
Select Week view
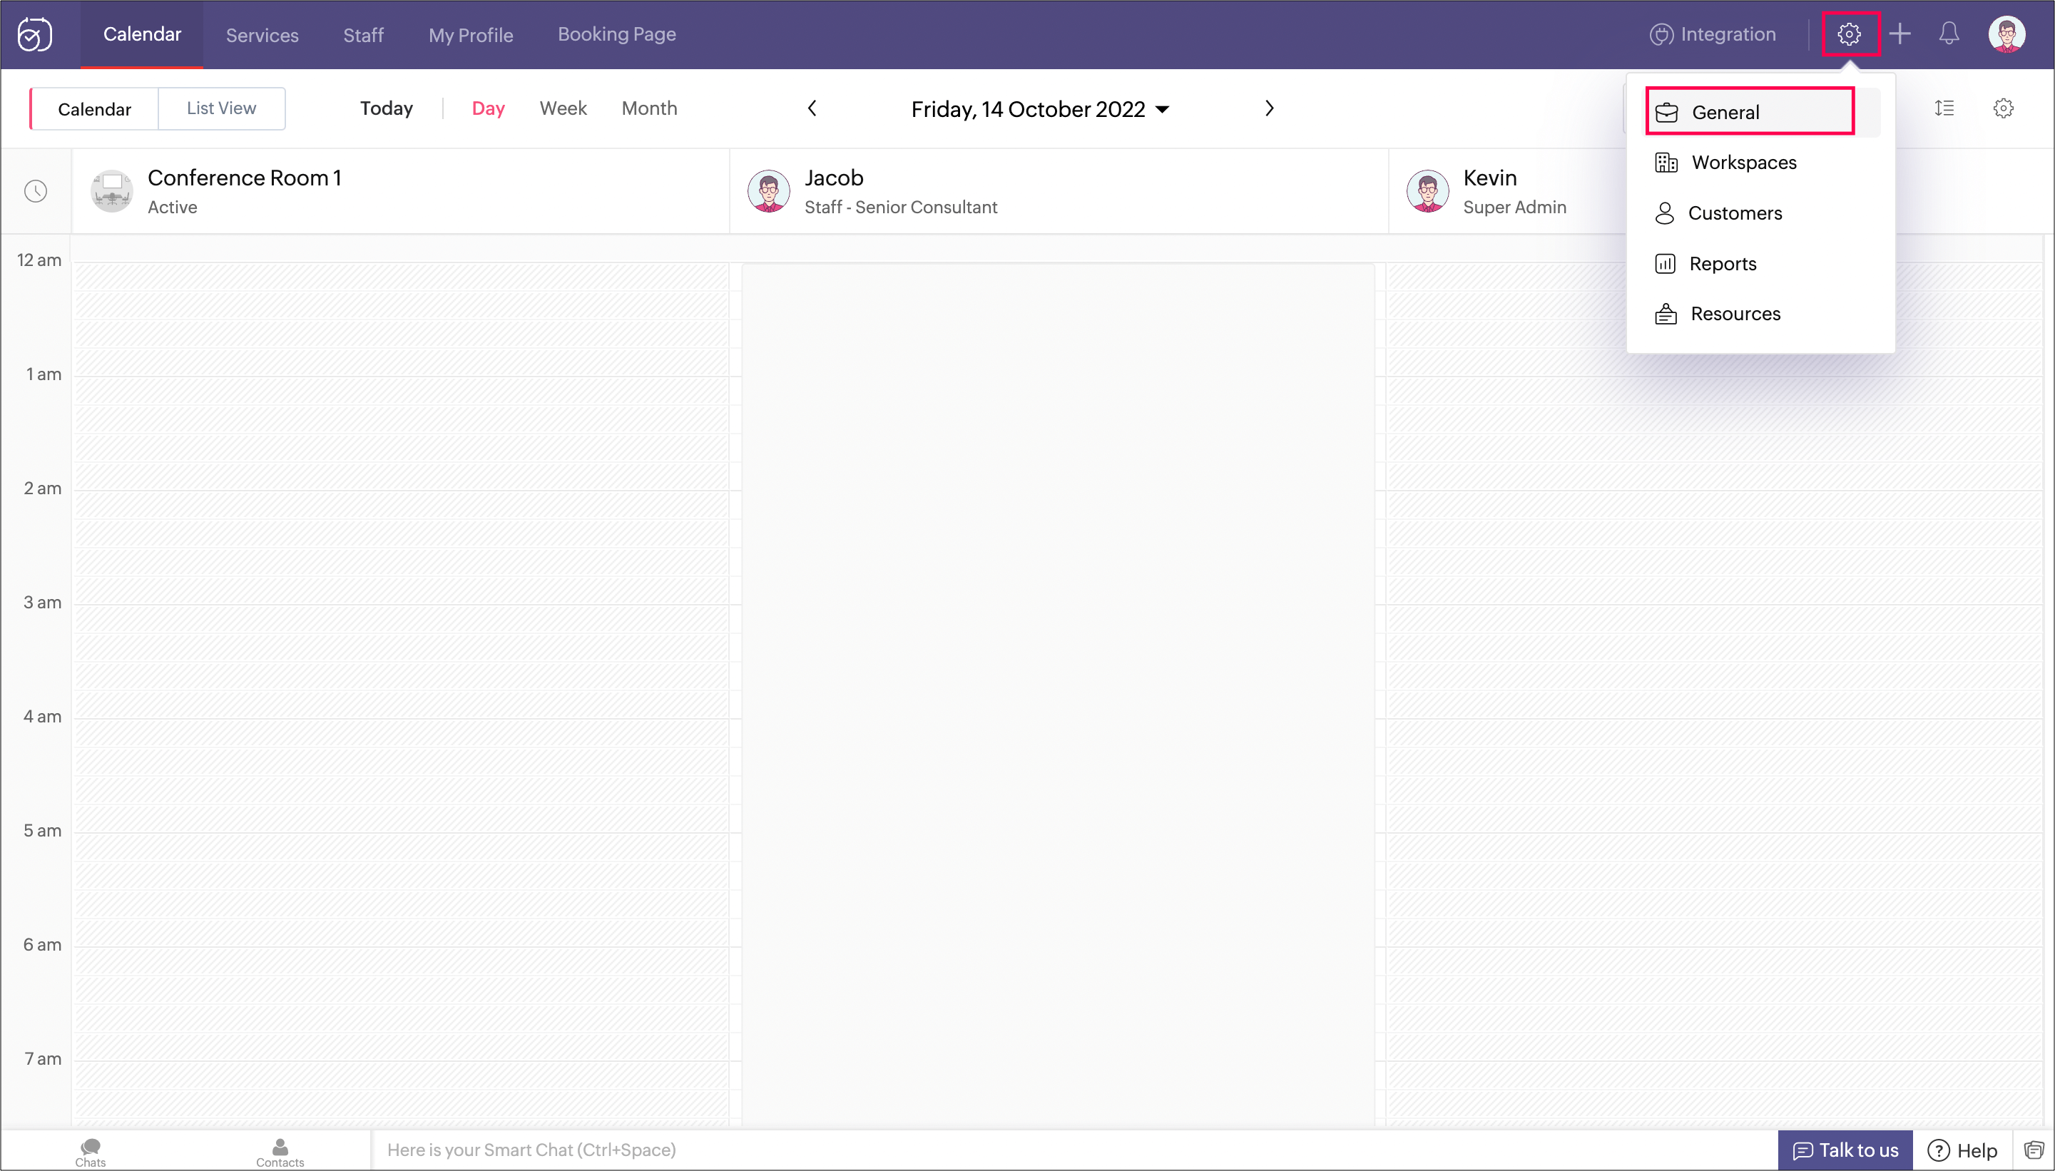click(563, 108)
